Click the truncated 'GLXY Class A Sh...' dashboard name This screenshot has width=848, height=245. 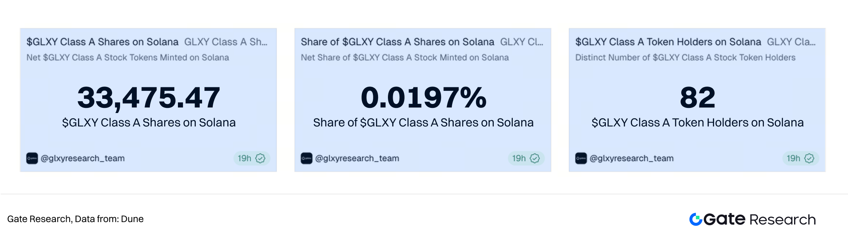click(x=226, y=42)
